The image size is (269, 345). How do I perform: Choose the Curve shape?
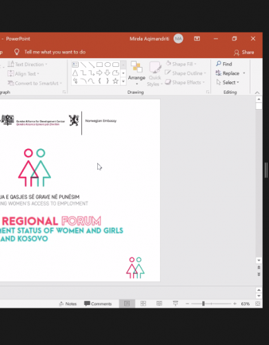(x=92, y=81)
